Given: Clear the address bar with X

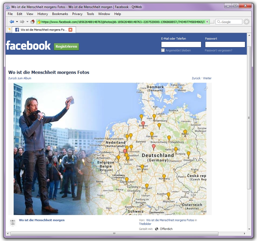Looking at the screenshot, I should pos(207,22).
